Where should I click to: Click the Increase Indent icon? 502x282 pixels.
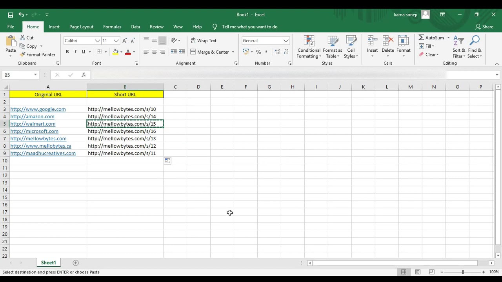pos(182,52)
